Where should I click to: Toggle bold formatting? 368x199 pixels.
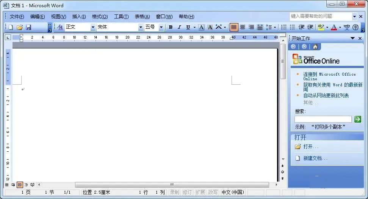tap(171, 27)
